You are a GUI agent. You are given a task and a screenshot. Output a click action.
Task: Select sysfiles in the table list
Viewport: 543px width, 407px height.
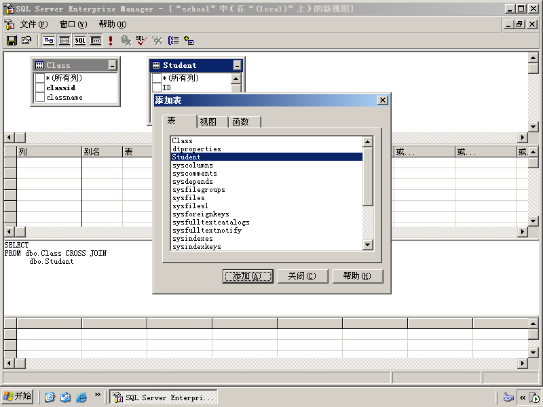coord(267,197)
